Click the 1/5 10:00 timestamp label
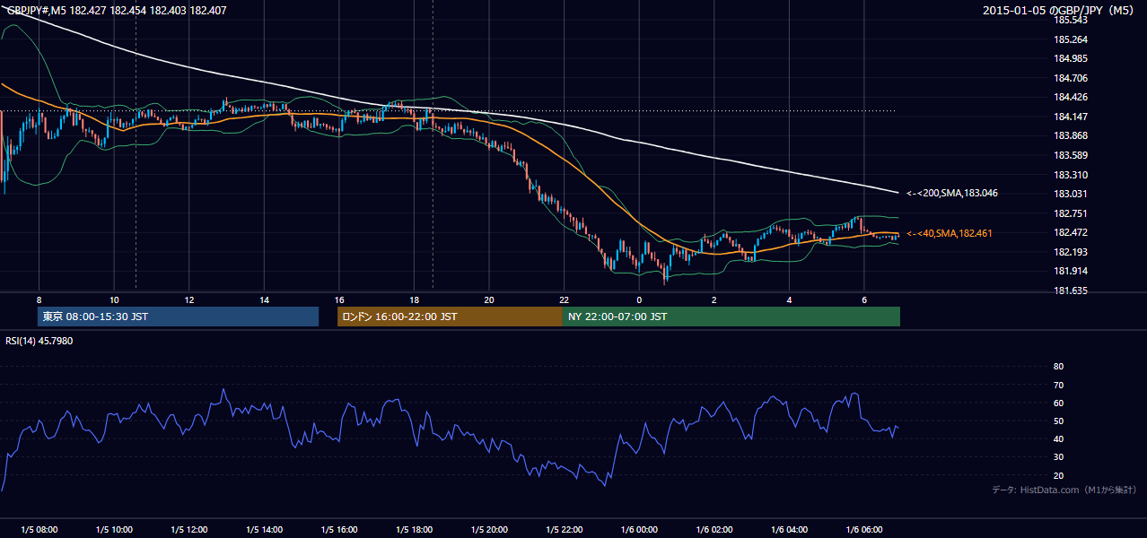The height and width of the screenshot is (538, 1147). pos(114,530)
